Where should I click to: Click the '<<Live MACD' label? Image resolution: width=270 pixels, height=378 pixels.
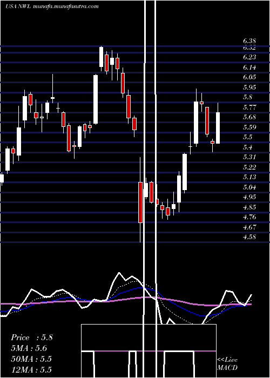click(227, 364)
